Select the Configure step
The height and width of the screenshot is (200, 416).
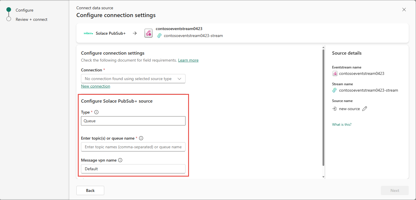[x=24, y=10]
